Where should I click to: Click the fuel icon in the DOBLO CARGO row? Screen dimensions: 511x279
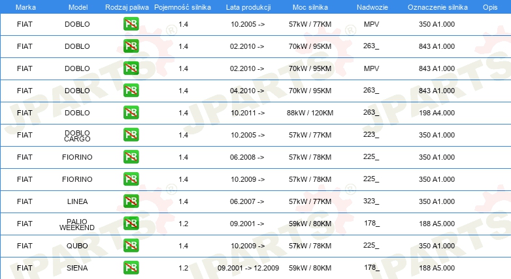pyautogui.click(x=131, y=135)
